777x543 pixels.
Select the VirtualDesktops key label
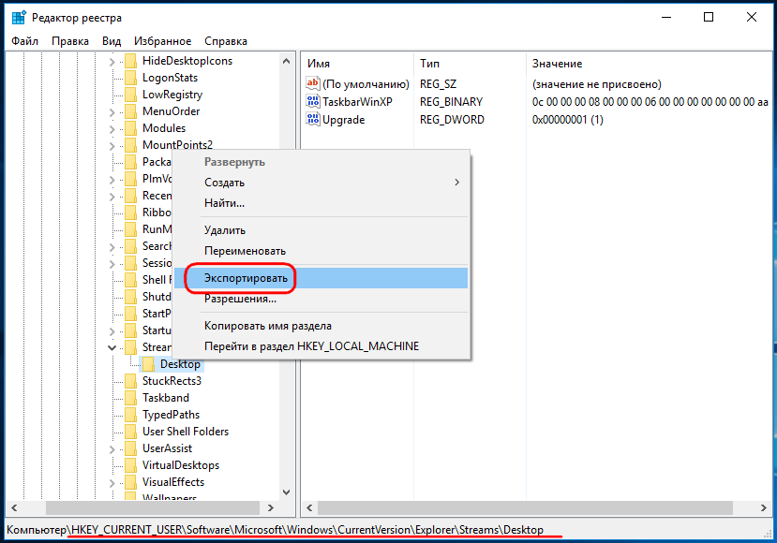pos(181,465)
